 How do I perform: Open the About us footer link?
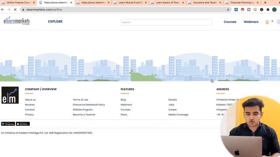30,100
